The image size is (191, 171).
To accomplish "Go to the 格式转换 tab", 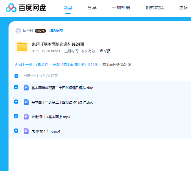I will 154,8.
